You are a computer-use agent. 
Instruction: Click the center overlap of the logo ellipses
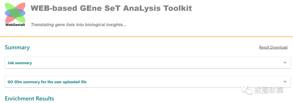(15, 13)
